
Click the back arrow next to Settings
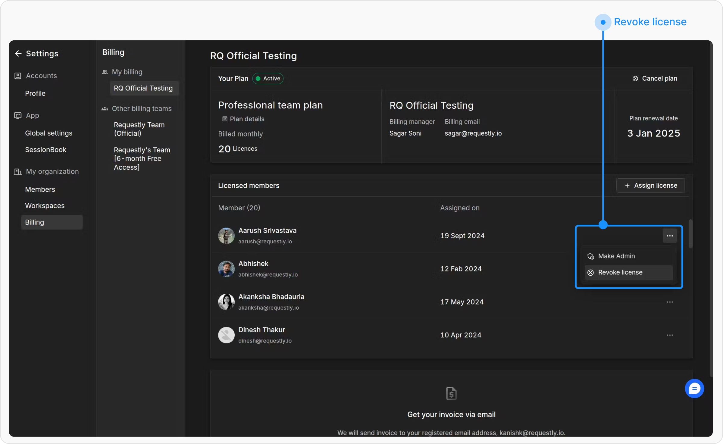tap(18, 54)
